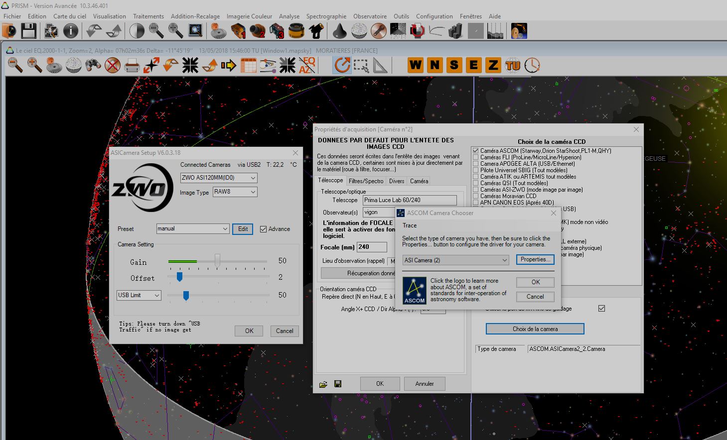
Task: Click the Zenith Z orientation button
Action: coord(493,65)
